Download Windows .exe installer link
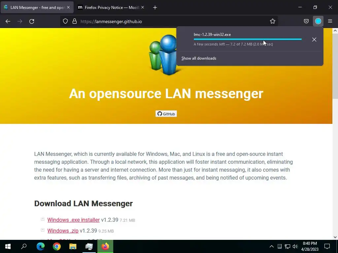Screen dimensions: 338x253 [74, 220]
